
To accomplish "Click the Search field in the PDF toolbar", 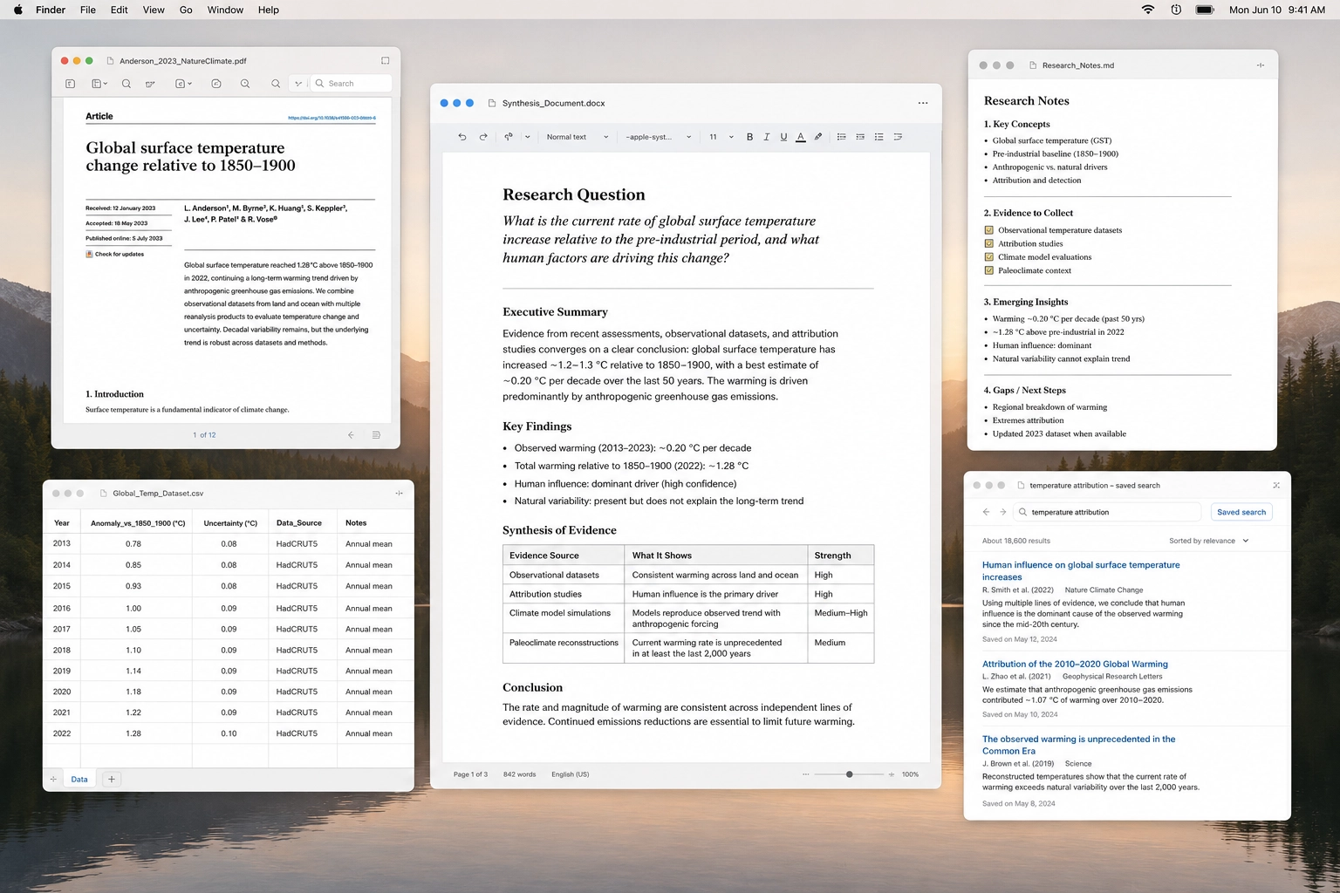I will (x=351, y=84).
